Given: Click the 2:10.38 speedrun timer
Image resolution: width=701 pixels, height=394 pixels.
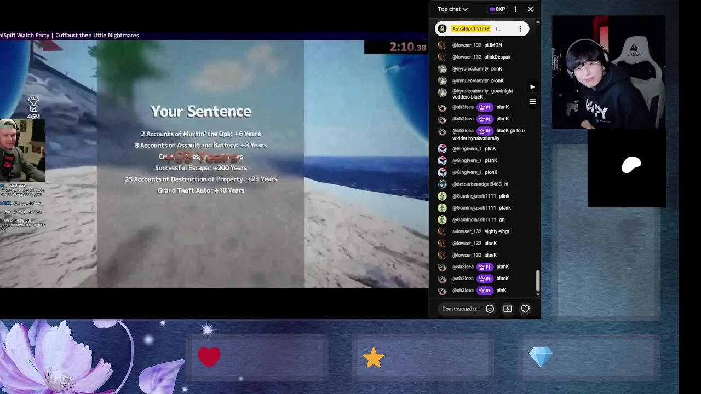Looking at the screenshot, I should point(407,47).
